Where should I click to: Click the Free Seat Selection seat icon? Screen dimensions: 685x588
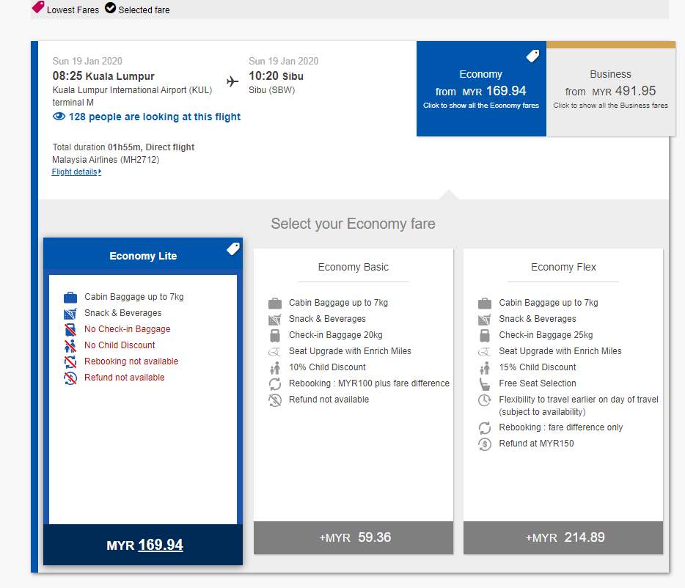(485, 383)
